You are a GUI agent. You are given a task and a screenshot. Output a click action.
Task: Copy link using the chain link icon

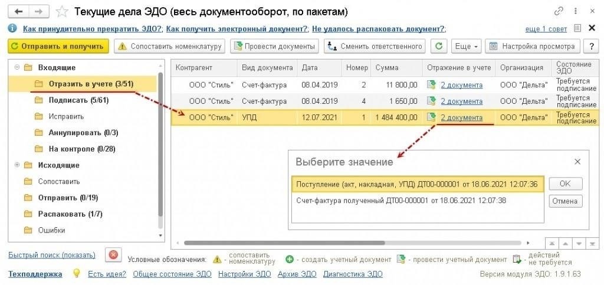559,12
